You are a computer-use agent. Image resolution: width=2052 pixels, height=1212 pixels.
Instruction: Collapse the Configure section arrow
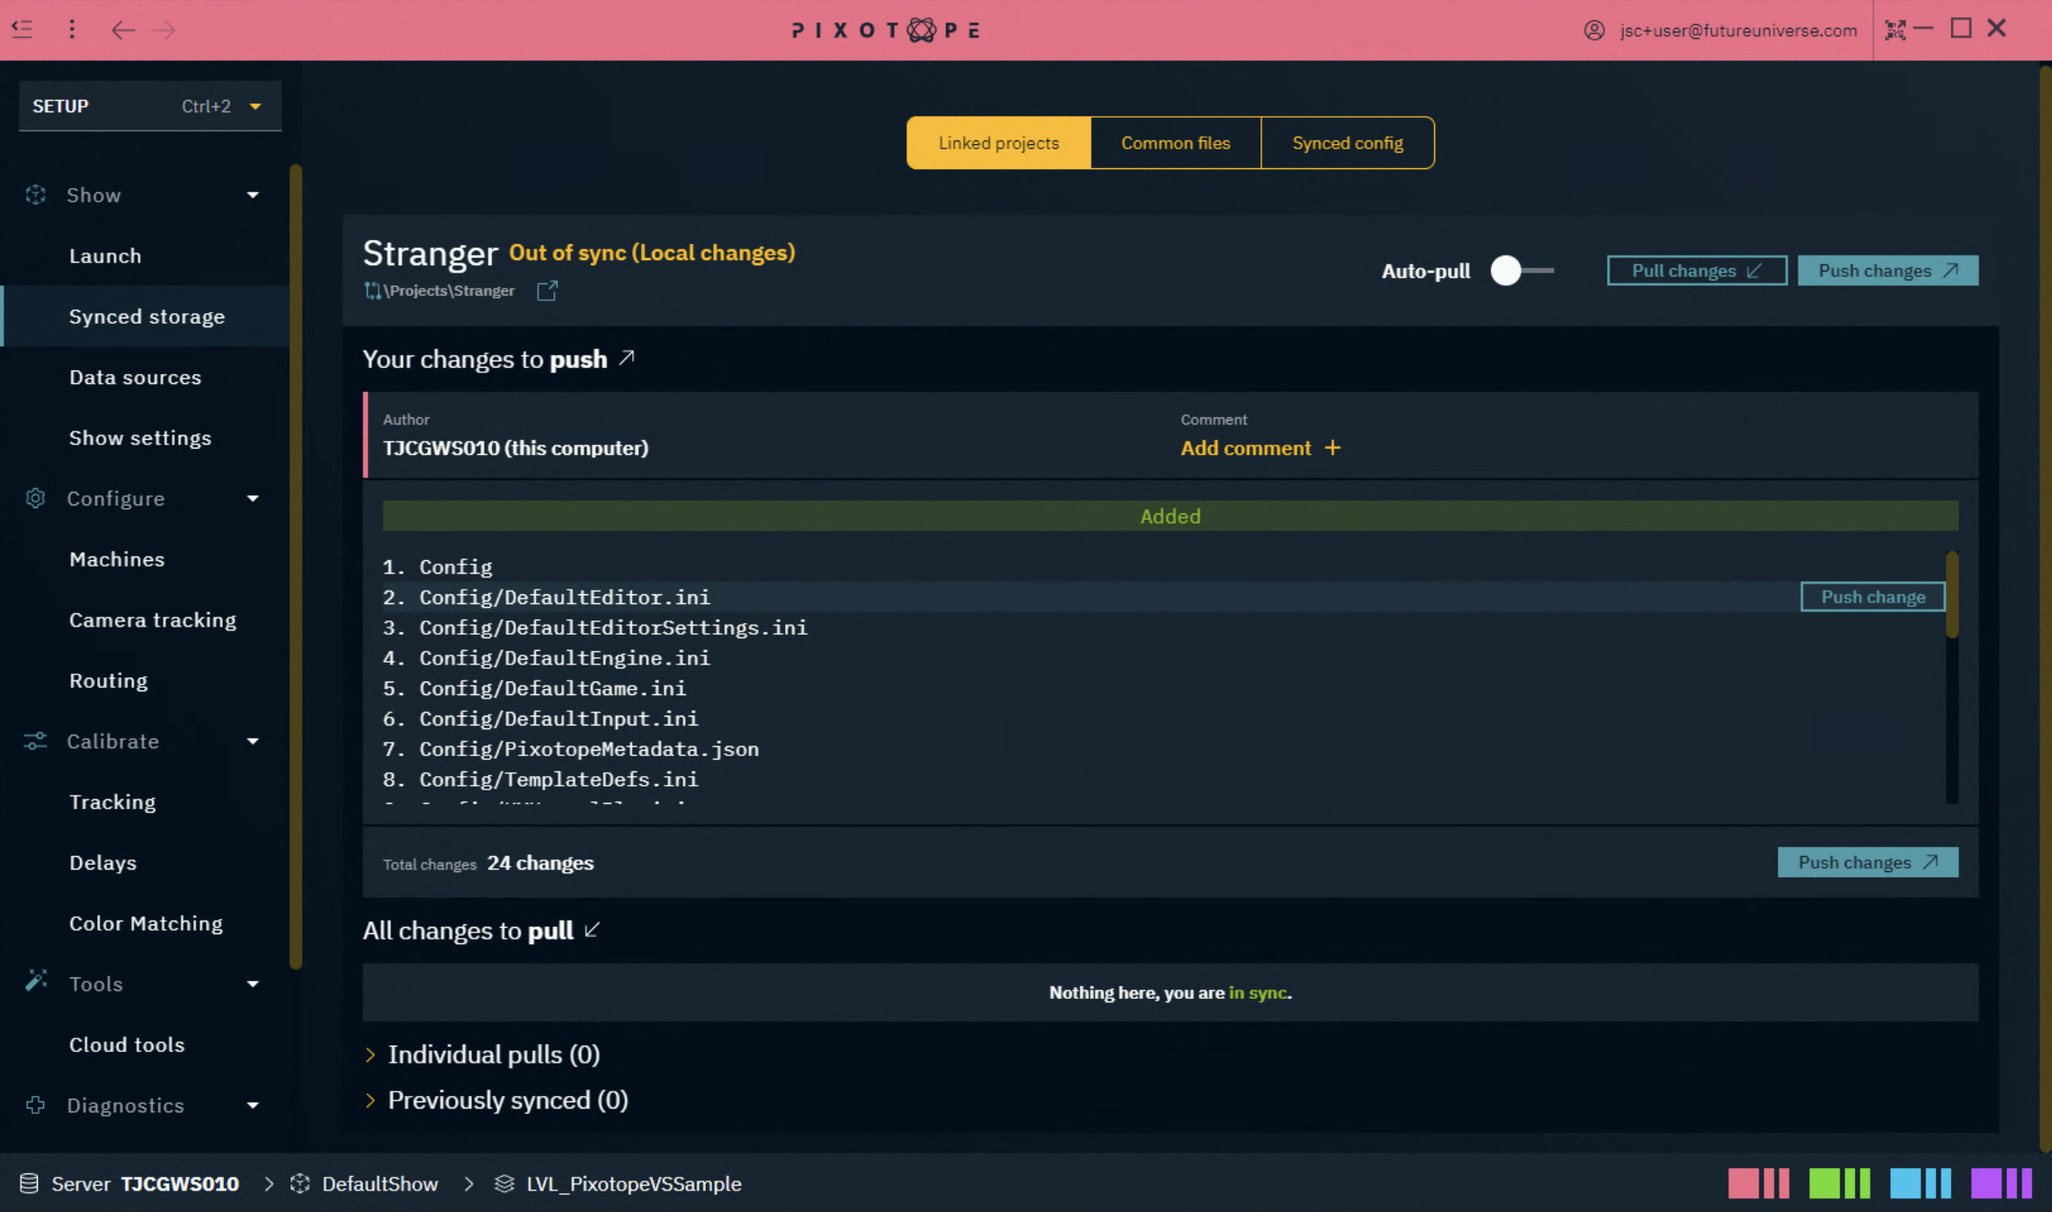click(253, 498)
